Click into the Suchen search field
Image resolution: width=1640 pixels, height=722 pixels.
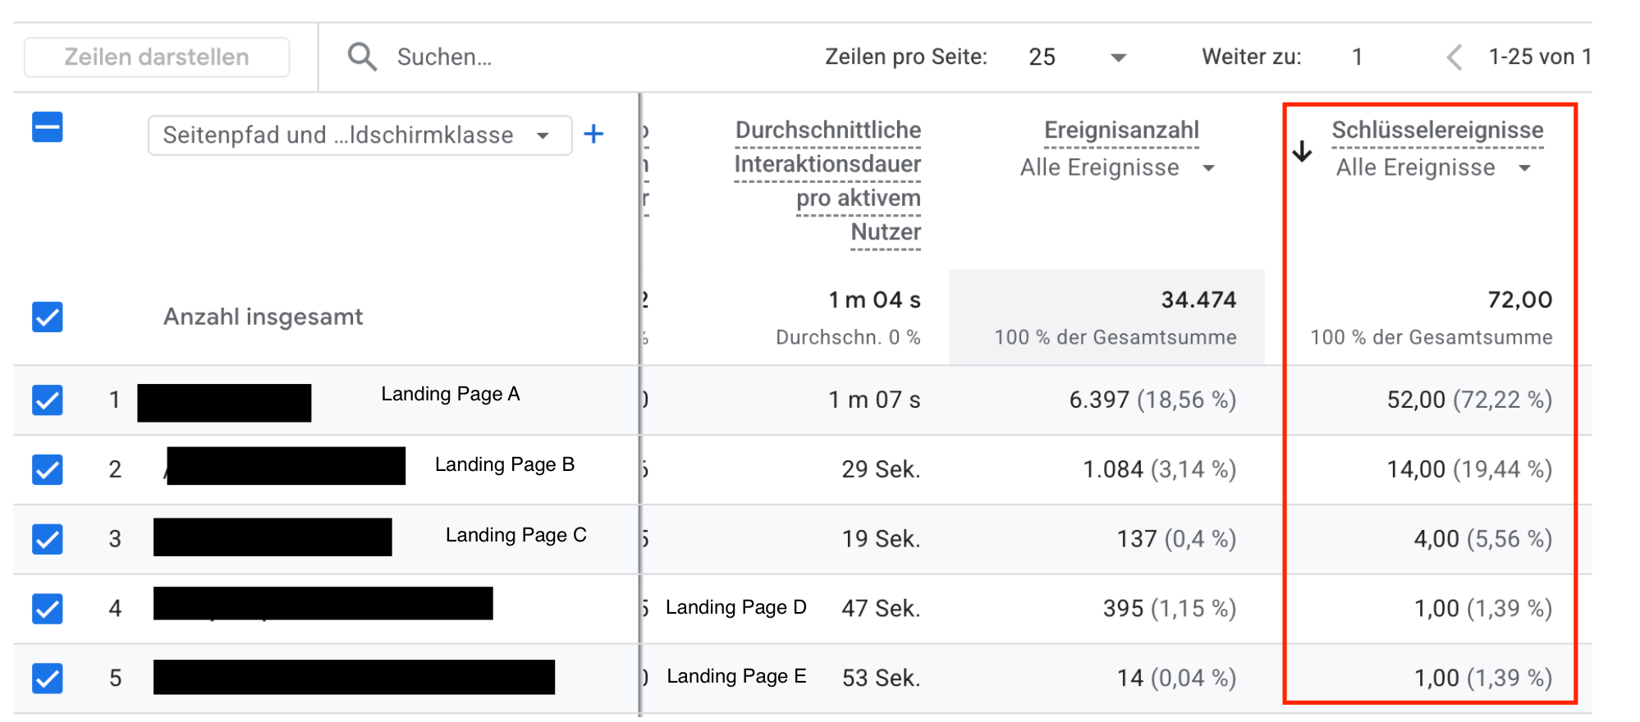click(x=444, y=57)
